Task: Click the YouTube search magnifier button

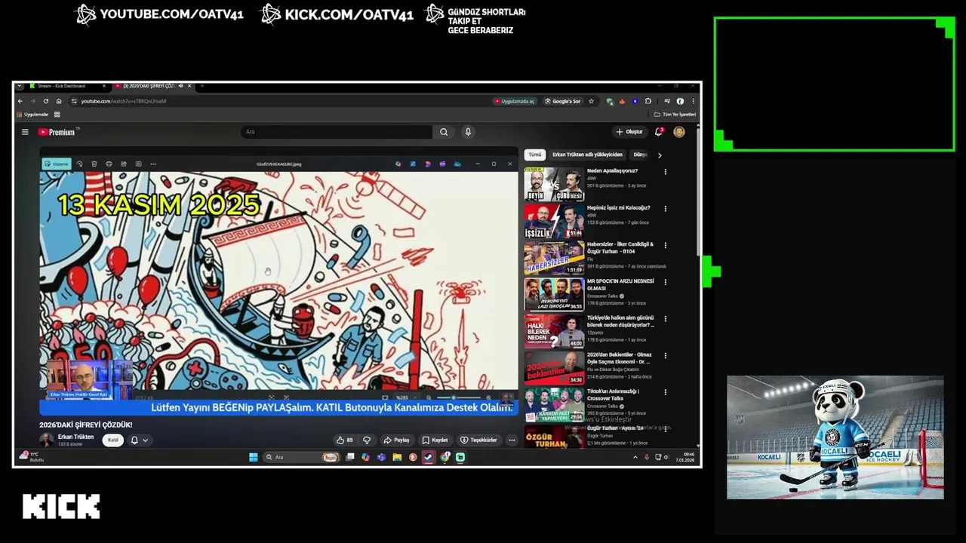Action: pos(444,132)
